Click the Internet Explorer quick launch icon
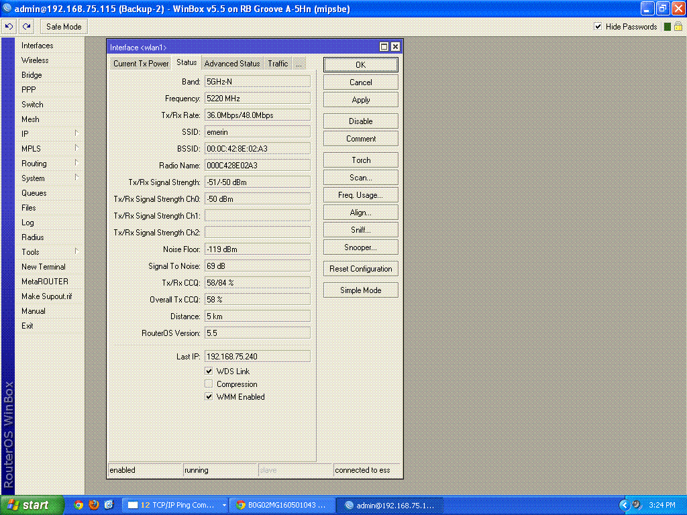This screenshot has width=687, height=515. tap(109, 505)
